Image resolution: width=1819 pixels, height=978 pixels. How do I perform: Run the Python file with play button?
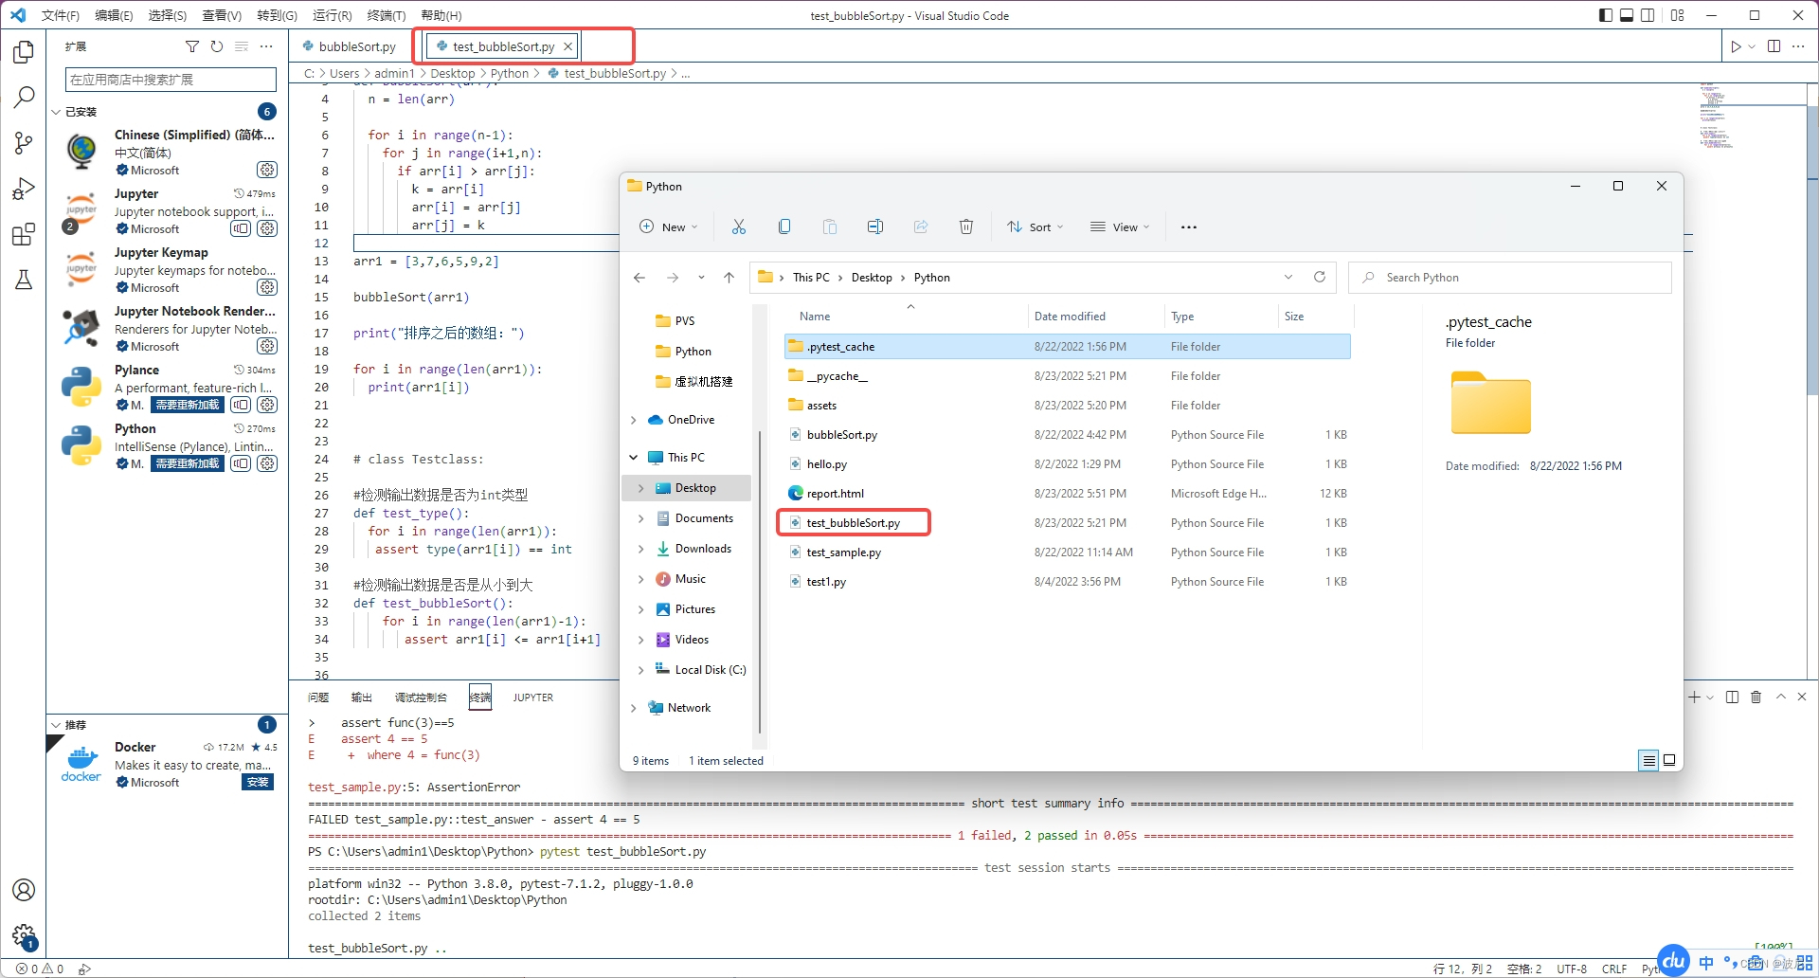pyautogui.click(x=1736, y=46)
